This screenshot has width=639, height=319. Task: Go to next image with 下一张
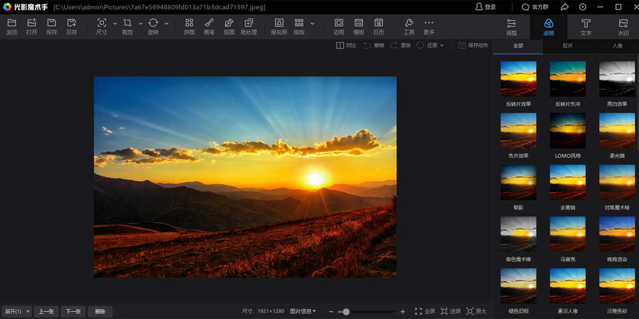73,312
